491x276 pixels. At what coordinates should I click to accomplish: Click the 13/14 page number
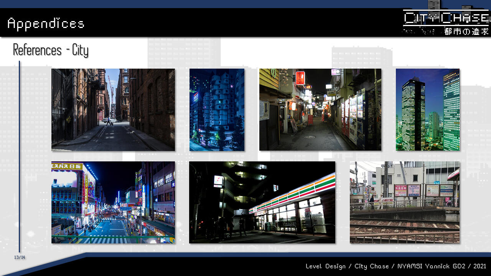[x=20, y=257]
